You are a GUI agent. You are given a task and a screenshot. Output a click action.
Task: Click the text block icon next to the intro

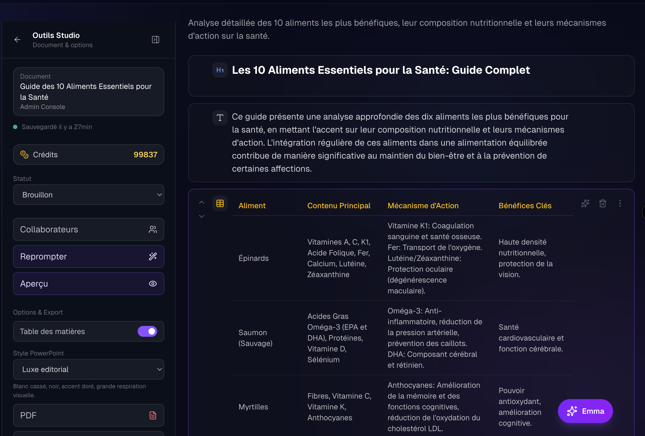point(220,117)
